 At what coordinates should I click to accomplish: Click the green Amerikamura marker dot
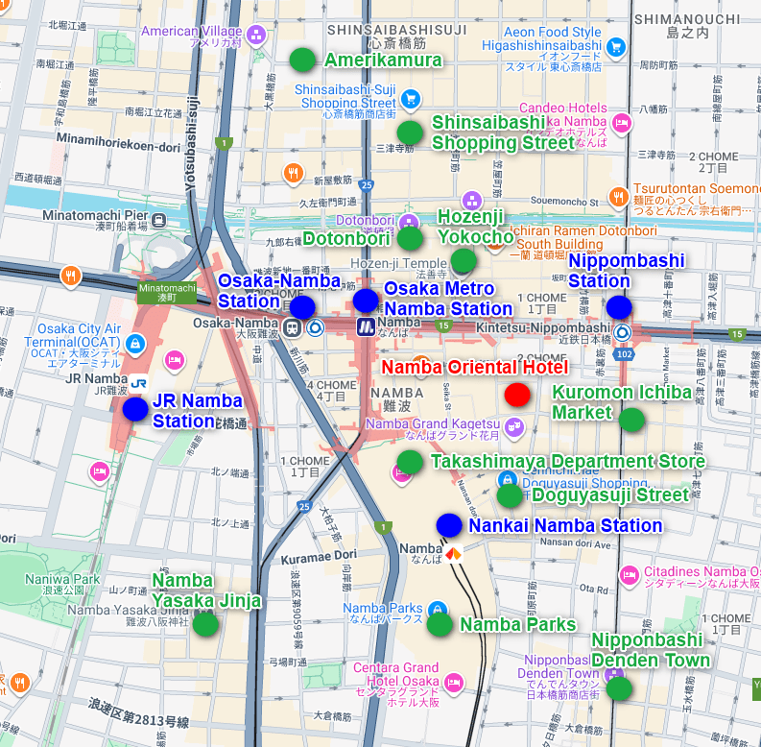[x=302, y=60]
